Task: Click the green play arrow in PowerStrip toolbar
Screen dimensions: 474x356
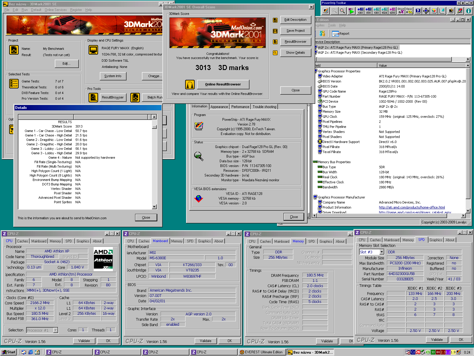Action: click(x=351, y=11)
